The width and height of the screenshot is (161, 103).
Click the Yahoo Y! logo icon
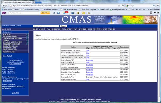coord(4,13)
